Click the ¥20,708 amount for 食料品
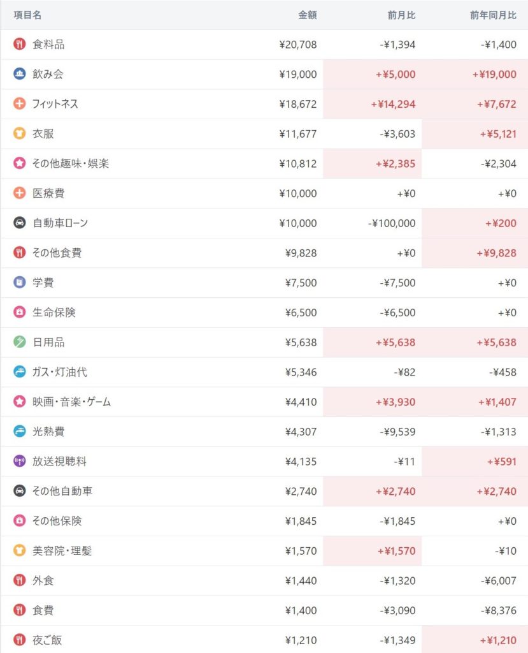The width and height of the screenshot is (528, 653). point(297,45)
